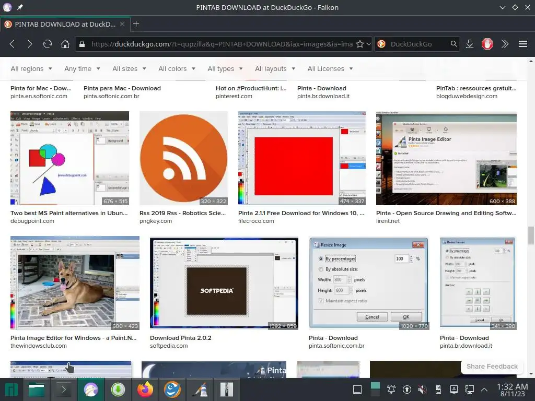Close the PINTAB DOWNLOAD tab
This screenshot has height=401, width=535.
(x=122, y=24)
